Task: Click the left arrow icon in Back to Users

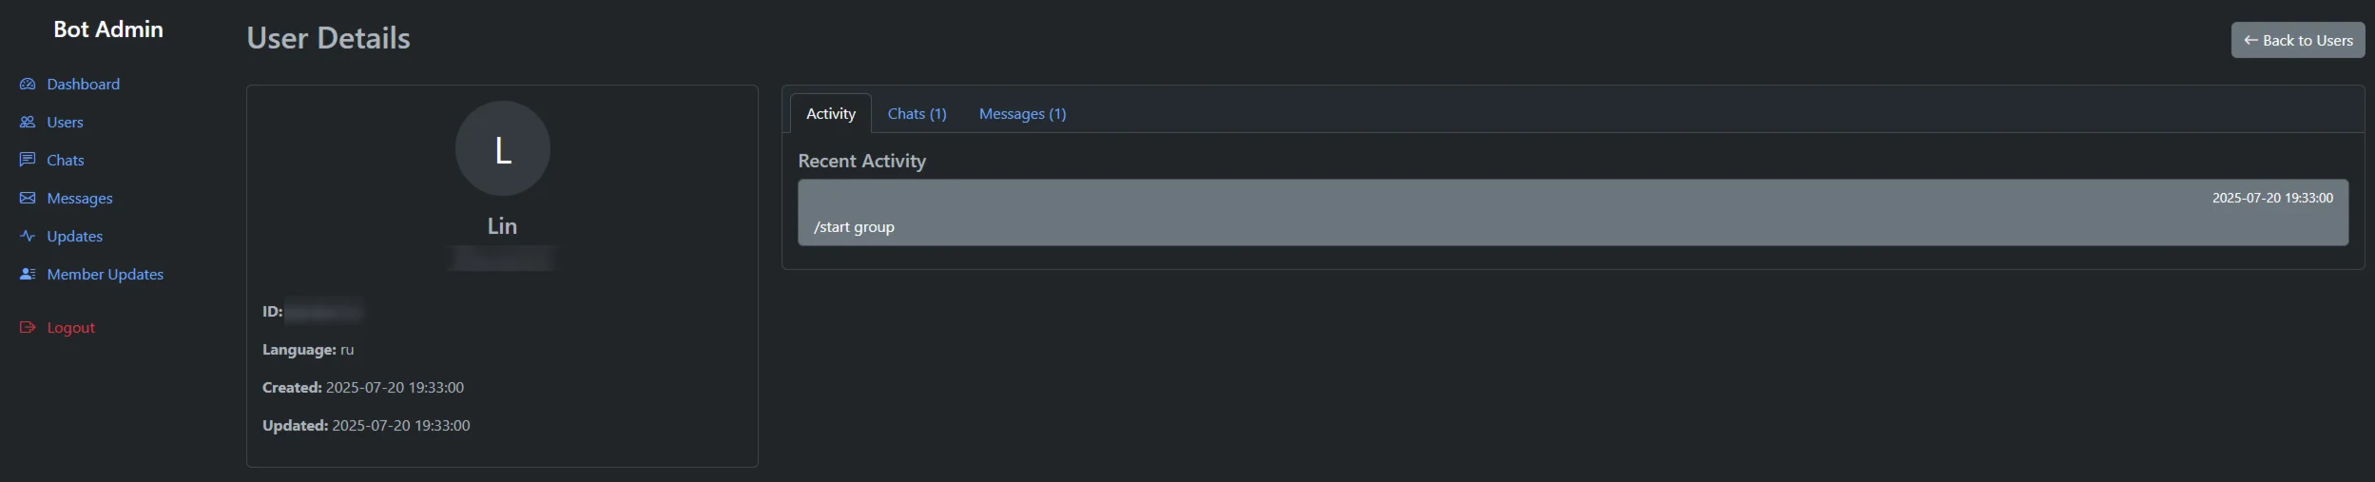Action: 2250,40
